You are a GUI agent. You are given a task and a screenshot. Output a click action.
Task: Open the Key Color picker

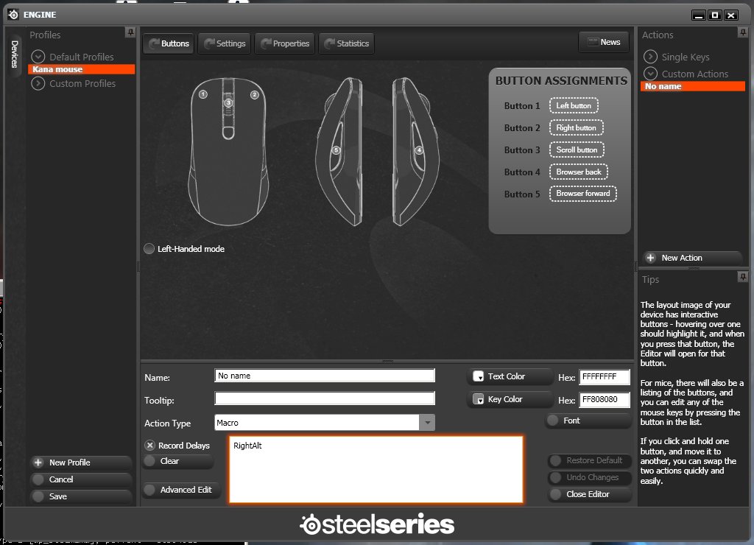click(510, 399)
